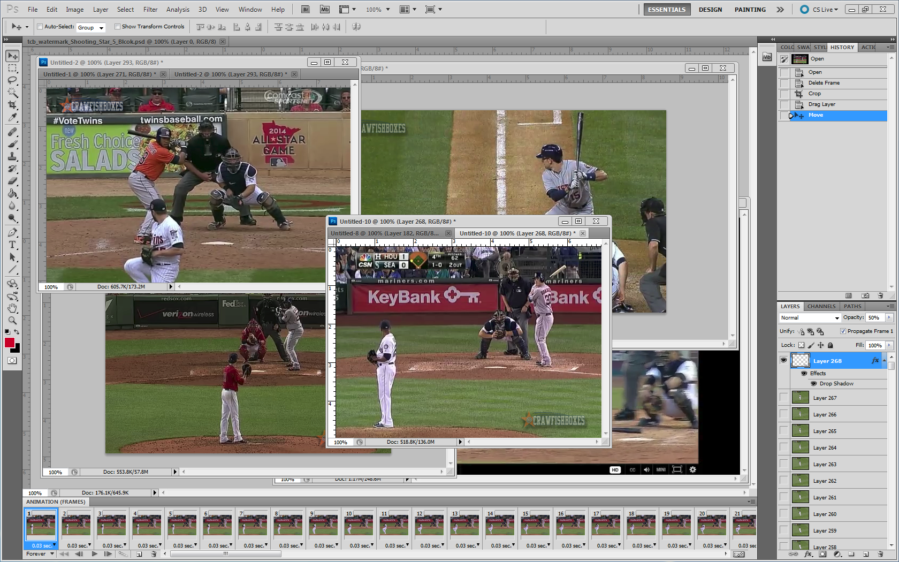This screenshot has width=899, height=562.
Task: Open the Opacity slider arrow
Action: [x=889, y=318]
